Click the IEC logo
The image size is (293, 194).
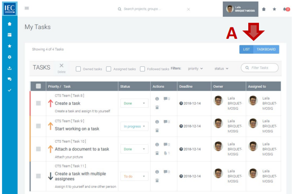point(10,8)
